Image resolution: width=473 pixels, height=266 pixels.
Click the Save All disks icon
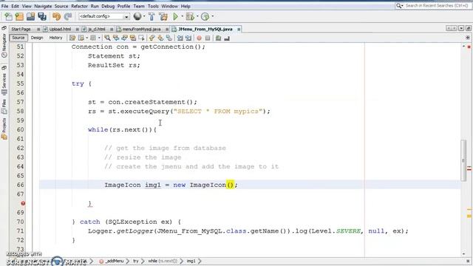[42, 16]
